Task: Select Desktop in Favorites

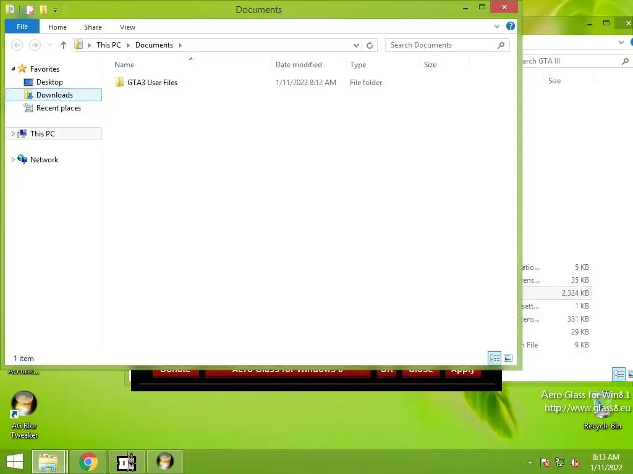Action: coord(49,82)
